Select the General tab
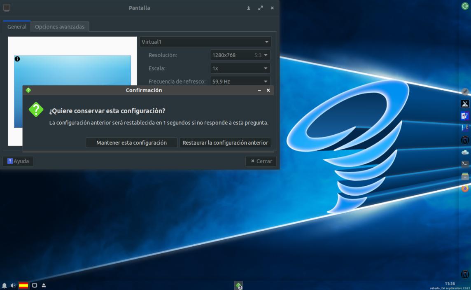The image size is (471, 290). [x=17, y=27]
